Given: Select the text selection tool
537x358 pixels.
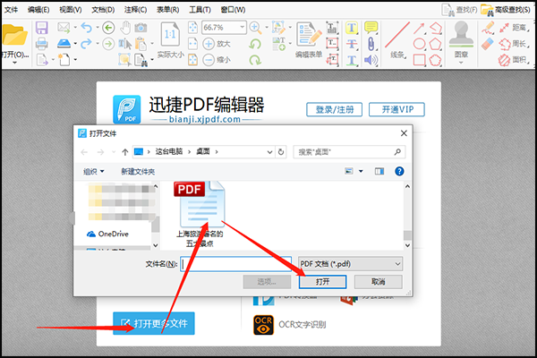Looking at the screenshot, I should pos(124,44).
